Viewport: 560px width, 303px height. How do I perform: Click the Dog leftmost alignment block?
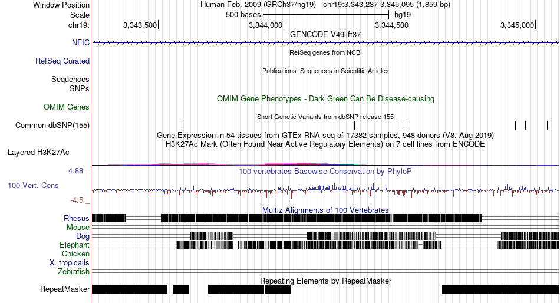pos(212,236)
